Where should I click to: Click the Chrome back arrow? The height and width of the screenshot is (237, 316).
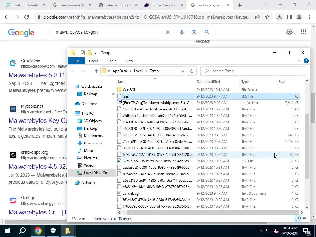pos(7,17)
